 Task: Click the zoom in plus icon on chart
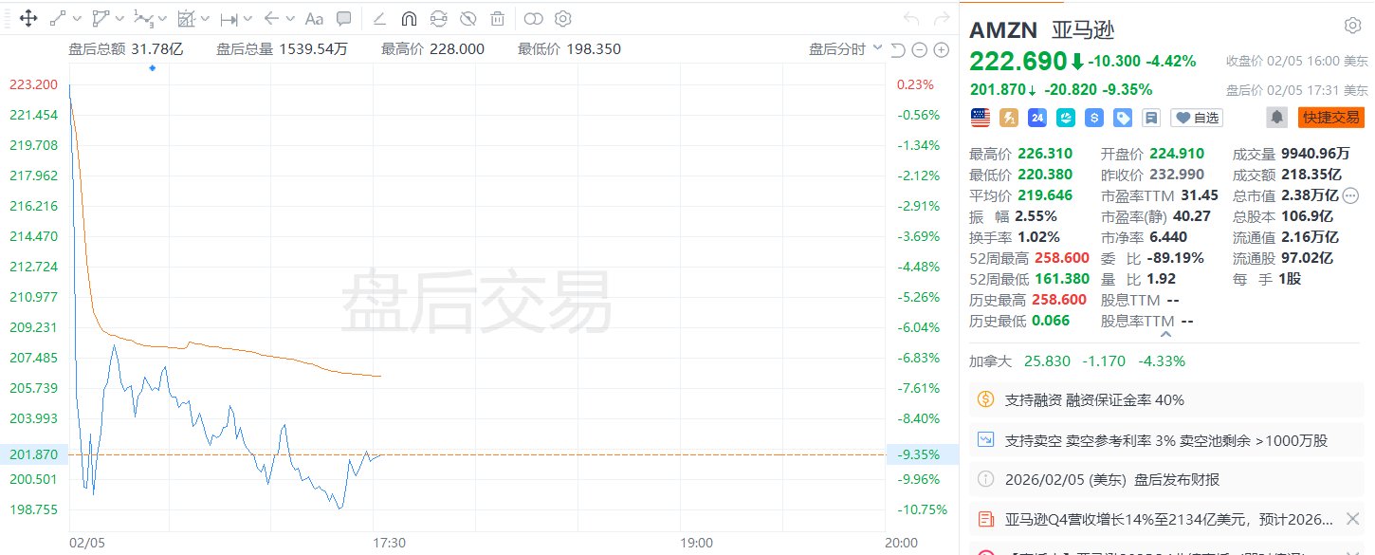(942, 49)
